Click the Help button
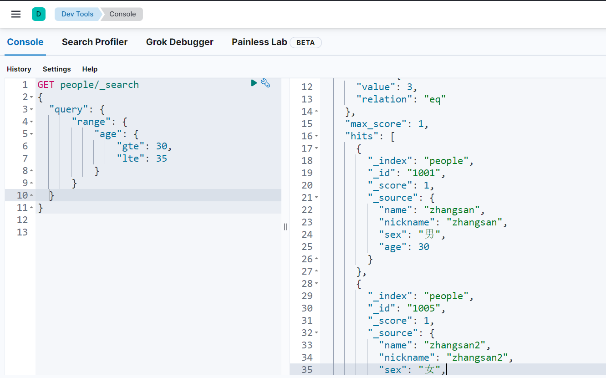 90,69
